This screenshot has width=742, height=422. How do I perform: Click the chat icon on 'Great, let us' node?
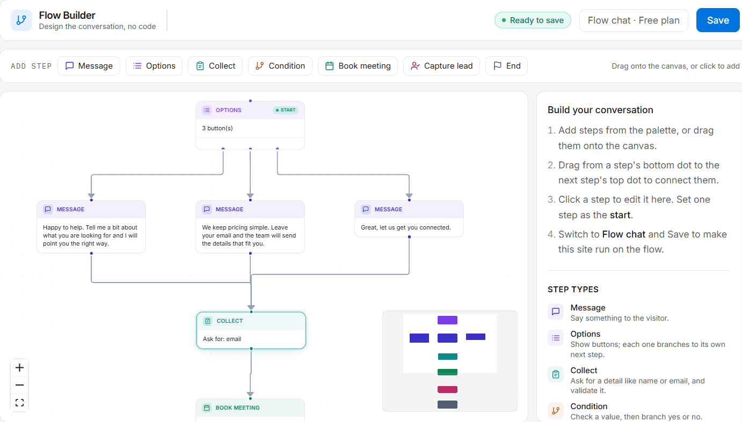pyautogui.click(x=366, y=209)
